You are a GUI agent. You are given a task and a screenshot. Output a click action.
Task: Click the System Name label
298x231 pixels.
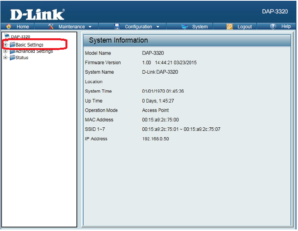click(x=99, y=72)
